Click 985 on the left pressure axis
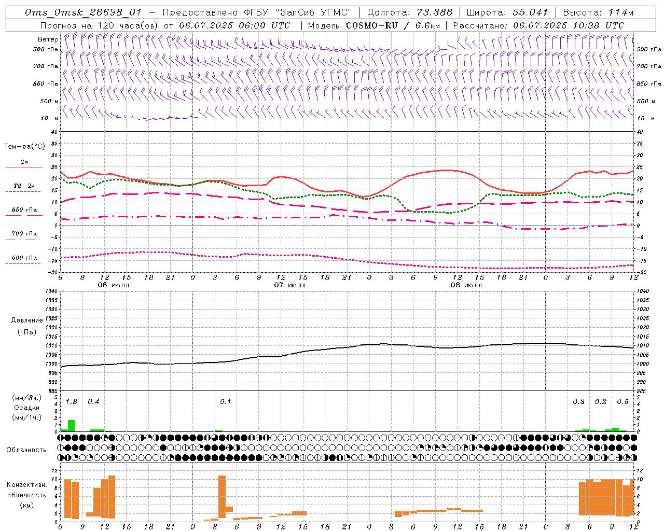Viewport: 664px width, 531px height. point(52,391)
